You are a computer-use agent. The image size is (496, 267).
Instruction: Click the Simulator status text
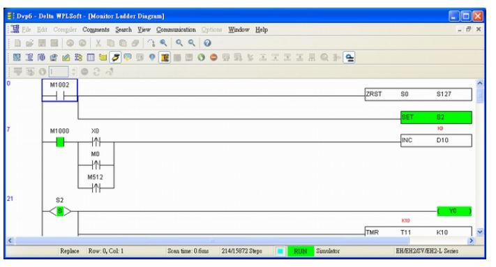(328, 251)
